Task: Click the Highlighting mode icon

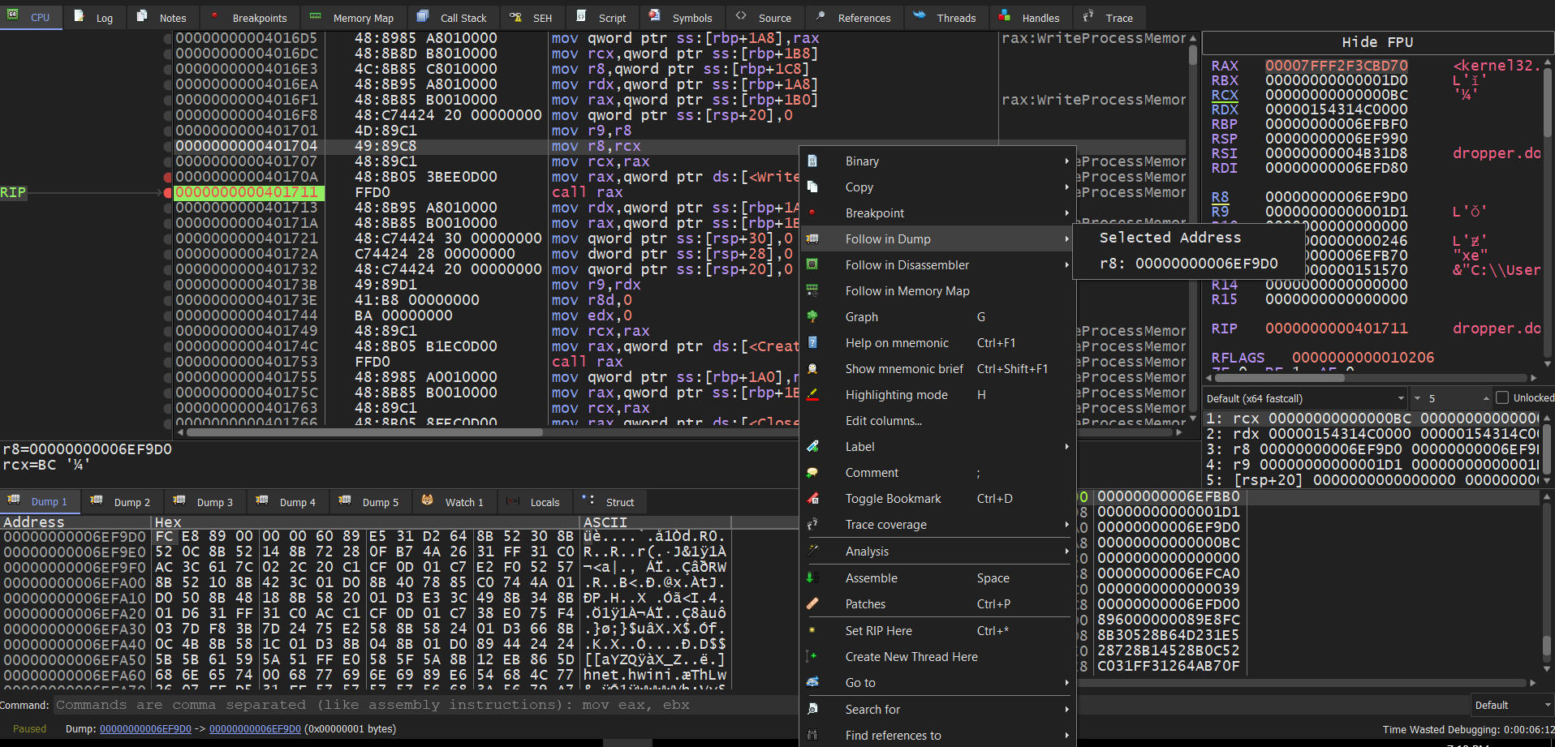Action: [x=812, y=395]
